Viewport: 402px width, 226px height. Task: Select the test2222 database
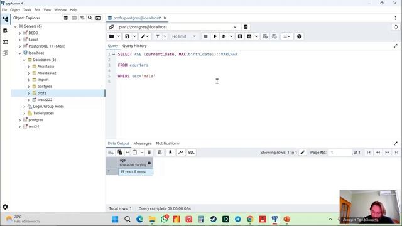[x=45, y=100]
